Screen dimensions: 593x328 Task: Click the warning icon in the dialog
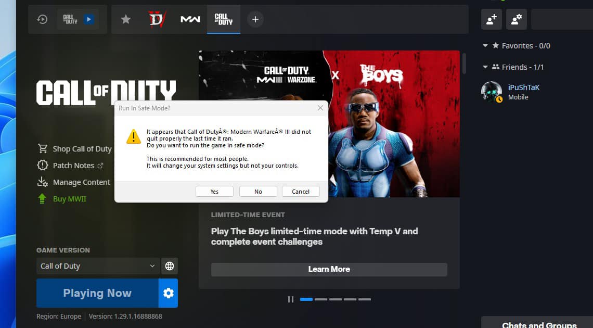[x=134, y=136]
